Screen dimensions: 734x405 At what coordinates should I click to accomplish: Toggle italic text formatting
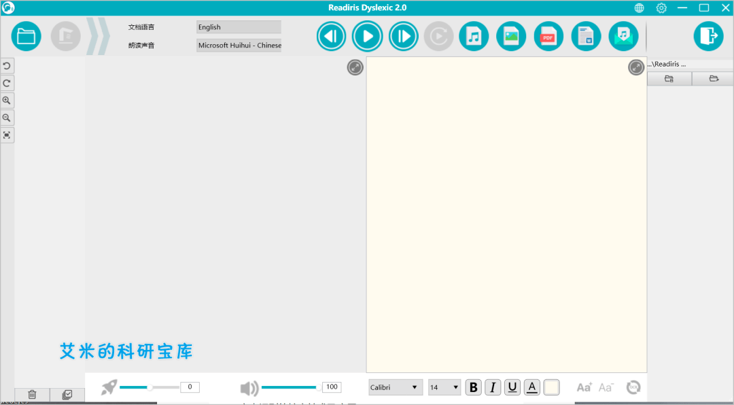(493, 387)
